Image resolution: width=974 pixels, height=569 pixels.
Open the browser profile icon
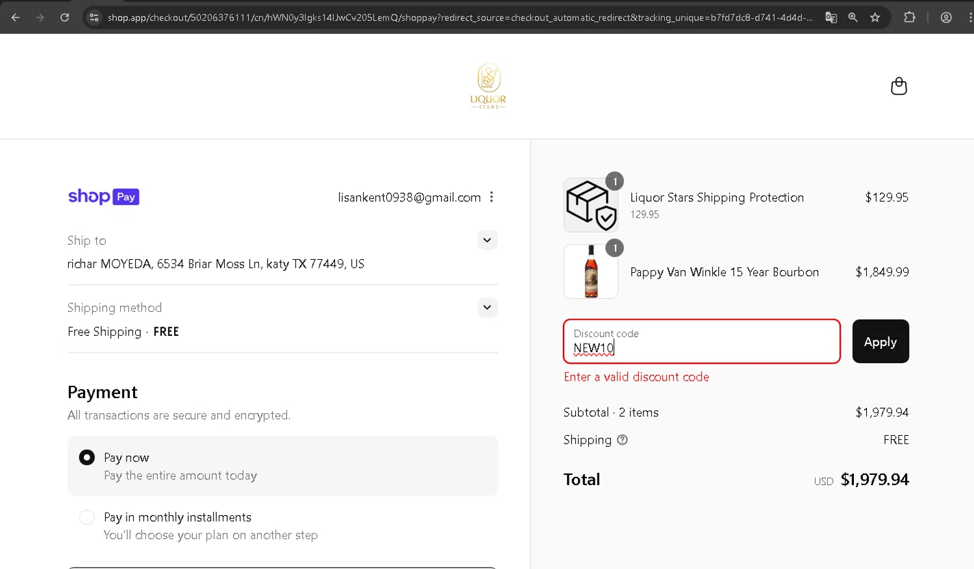pos(946,18)
